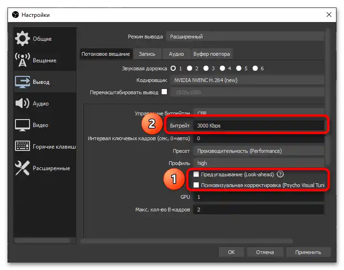
Task: Select audio track 3 radio button
Action: click(x=206, y=68)
